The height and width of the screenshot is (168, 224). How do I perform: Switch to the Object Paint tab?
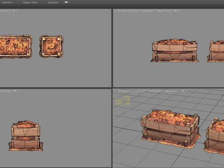30,2
